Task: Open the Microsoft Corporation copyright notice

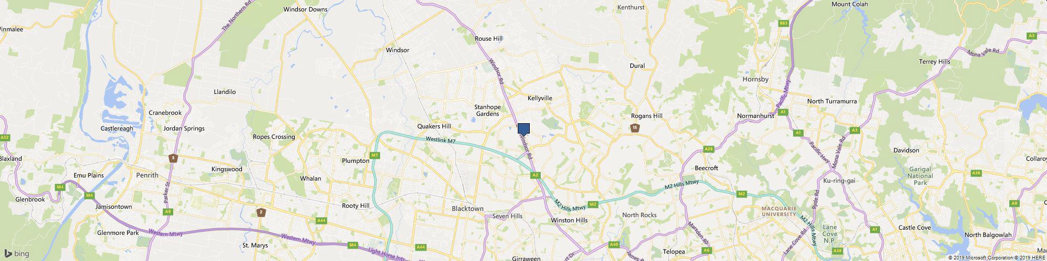Action: [x=981, y=258]
